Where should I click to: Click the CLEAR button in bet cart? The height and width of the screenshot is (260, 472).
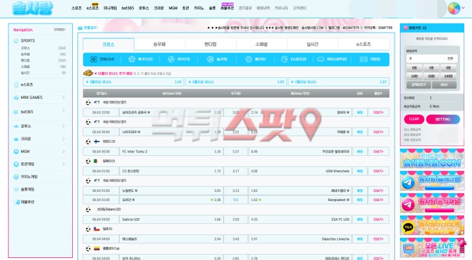414,119
